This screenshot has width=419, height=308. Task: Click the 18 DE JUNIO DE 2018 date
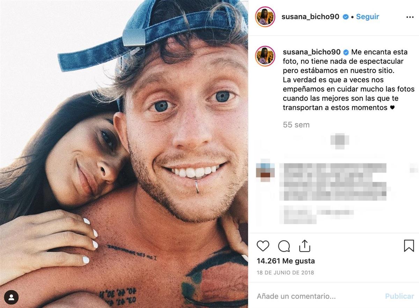click(285, 273)
